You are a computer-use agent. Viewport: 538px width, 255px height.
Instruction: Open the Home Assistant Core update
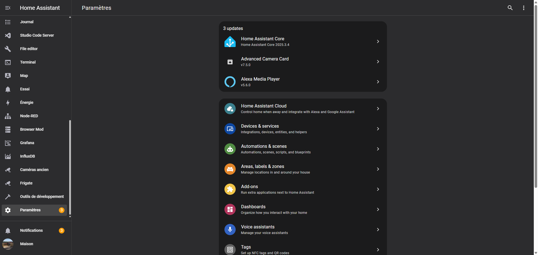[303, 41]
